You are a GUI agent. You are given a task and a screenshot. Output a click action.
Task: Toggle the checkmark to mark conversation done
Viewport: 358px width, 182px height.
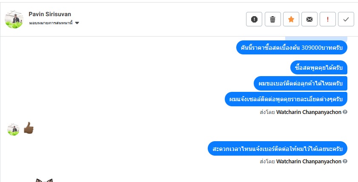pyautogui.click(x=346, y=19)
